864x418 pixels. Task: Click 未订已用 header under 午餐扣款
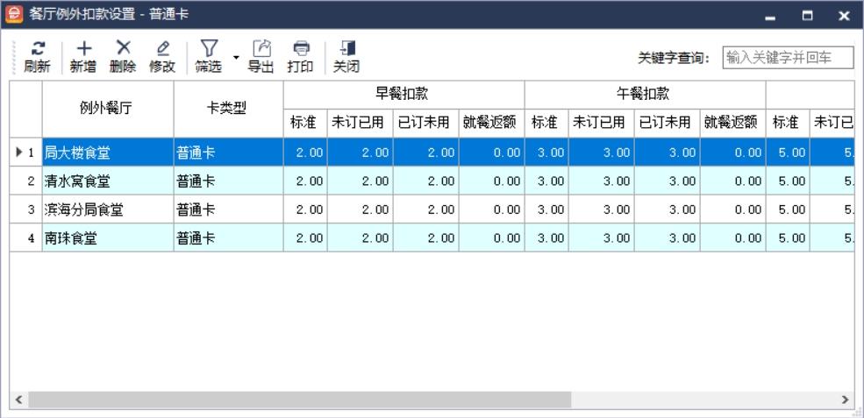tap(601, 124)
